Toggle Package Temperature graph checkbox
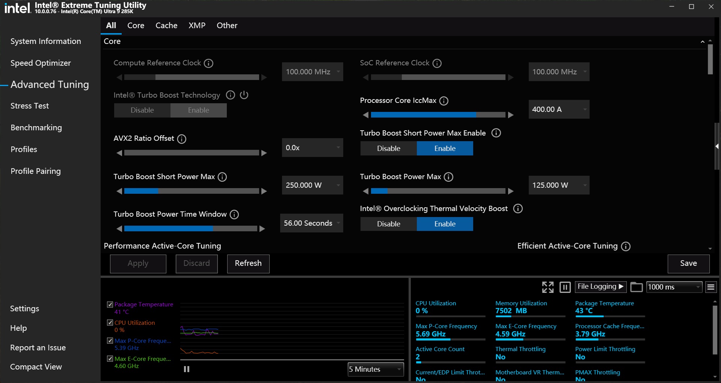 (110, 305)
